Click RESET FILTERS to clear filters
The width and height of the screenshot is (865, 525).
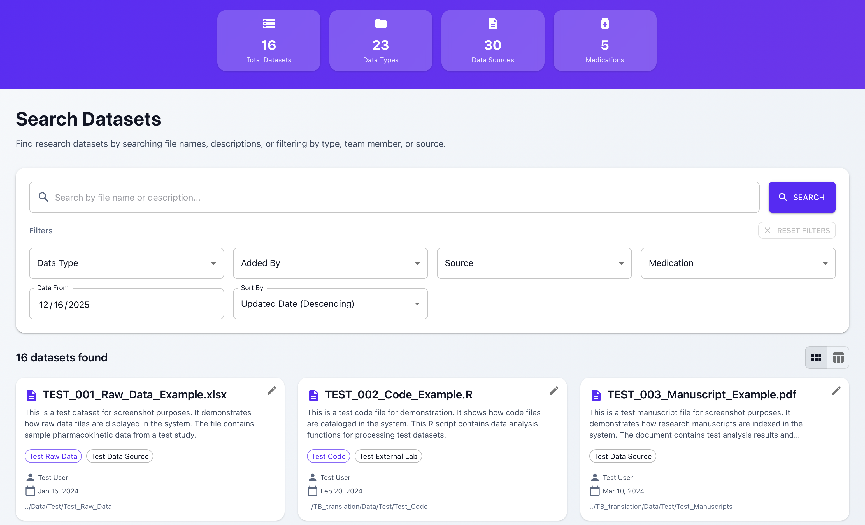click(x=797, y=230)
